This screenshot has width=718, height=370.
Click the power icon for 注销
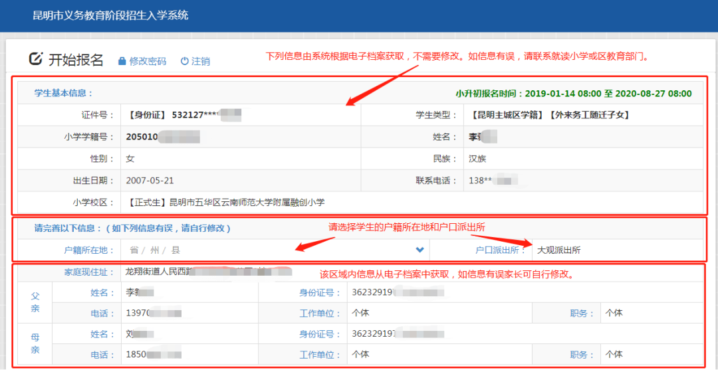pos(184,61)
